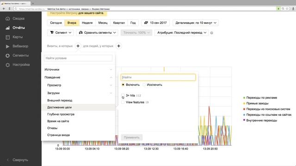This screenshot has width=296, height=166.
Task: Open Детализация: по 10 минут dropdown
Action: tap(196, 23)
